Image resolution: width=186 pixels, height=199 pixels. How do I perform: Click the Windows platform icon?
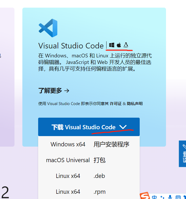point(112,45)
